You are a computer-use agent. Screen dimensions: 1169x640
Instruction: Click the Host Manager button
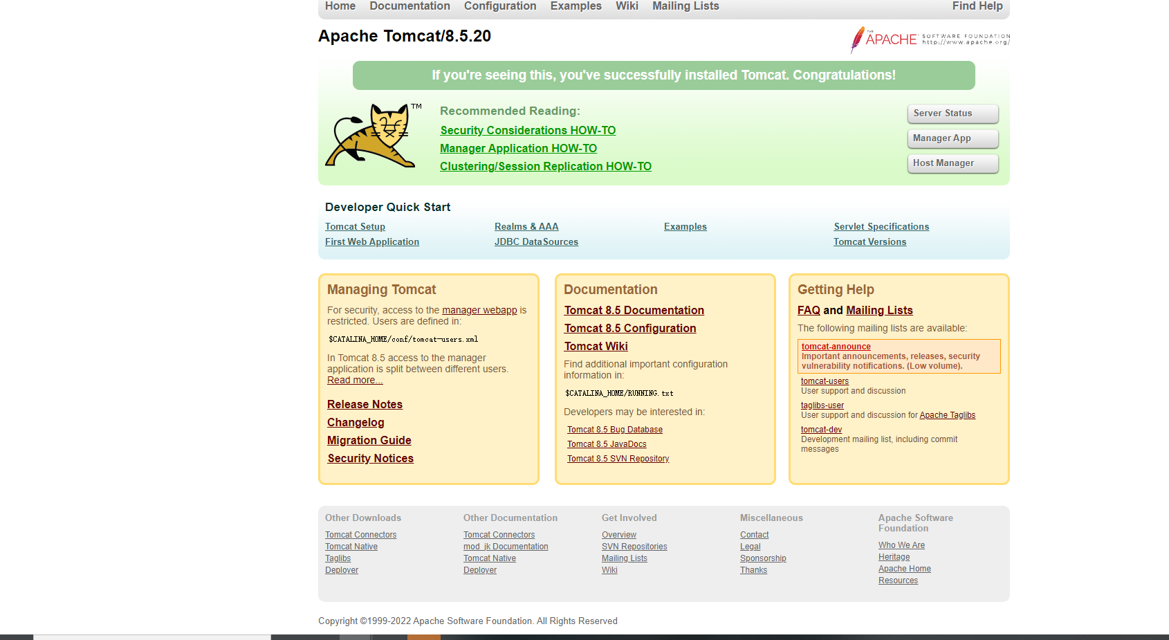click(953, 163)
